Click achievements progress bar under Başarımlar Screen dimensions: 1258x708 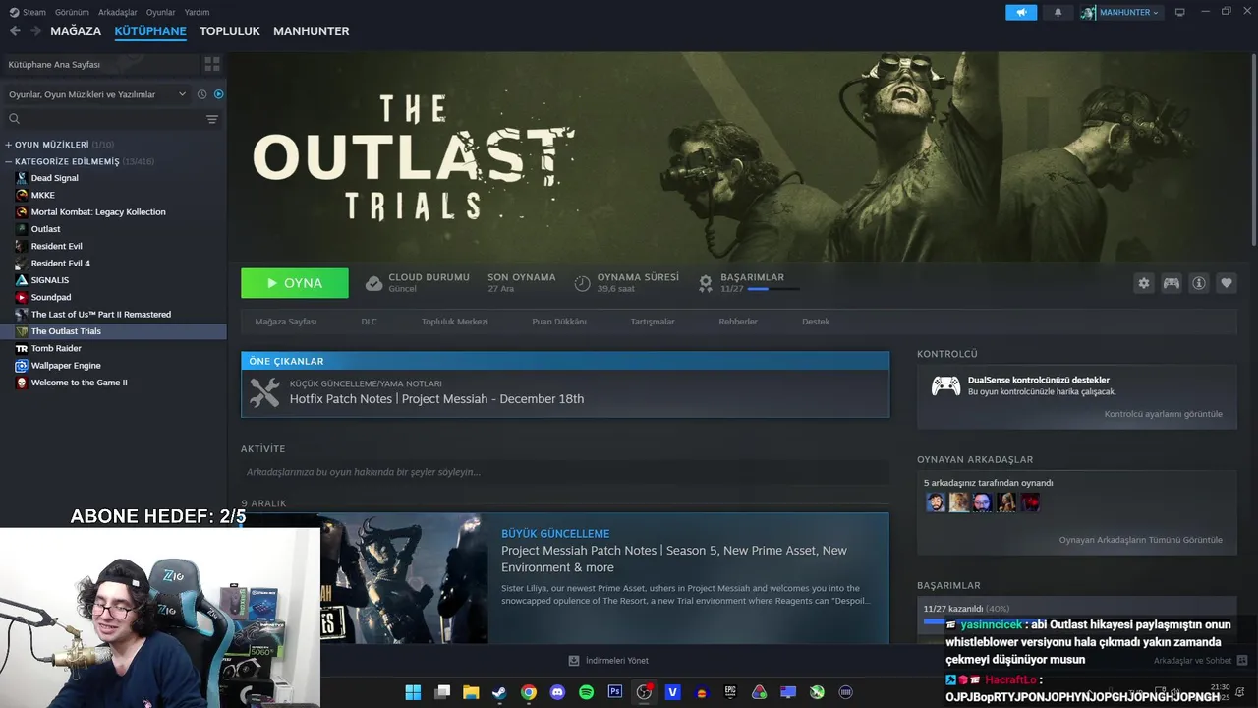pyautogui.click(x=1076, y=621)
